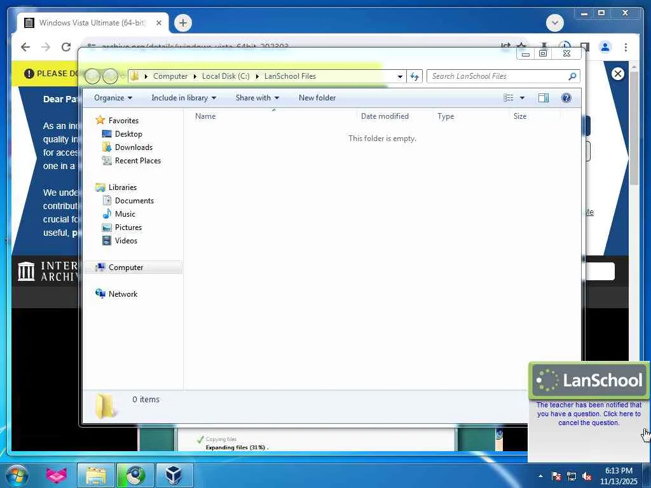Open Explorer help question mark
The width and height of the screenshot is (651, 488).
(566, 98)
